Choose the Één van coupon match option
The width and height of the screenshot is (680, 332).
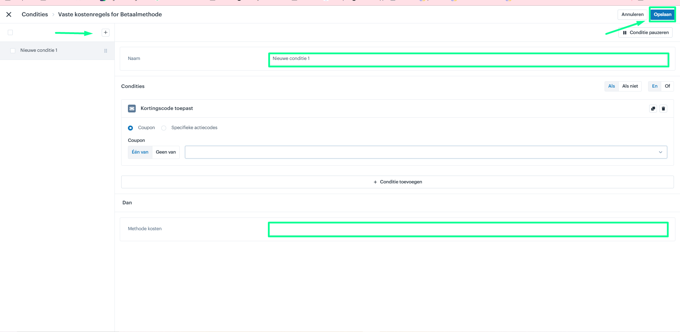click(x=140, y=152)
